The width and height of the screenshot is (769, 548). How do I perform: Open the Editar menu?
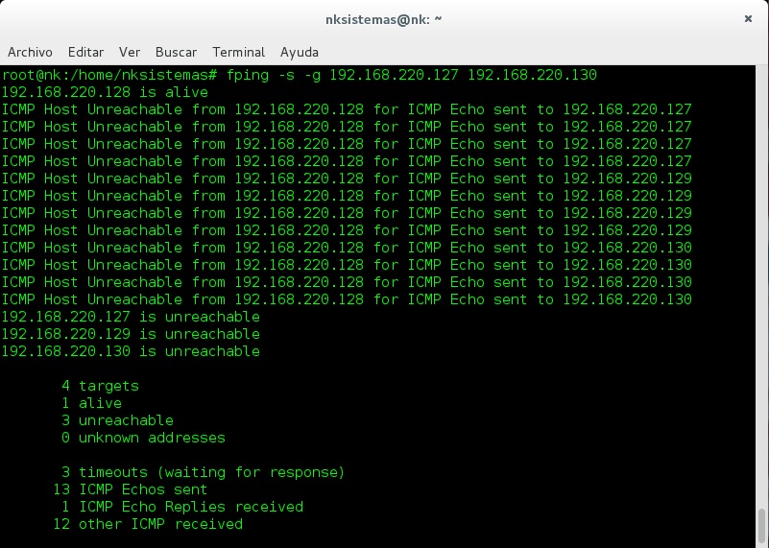(x=85, y=52)
